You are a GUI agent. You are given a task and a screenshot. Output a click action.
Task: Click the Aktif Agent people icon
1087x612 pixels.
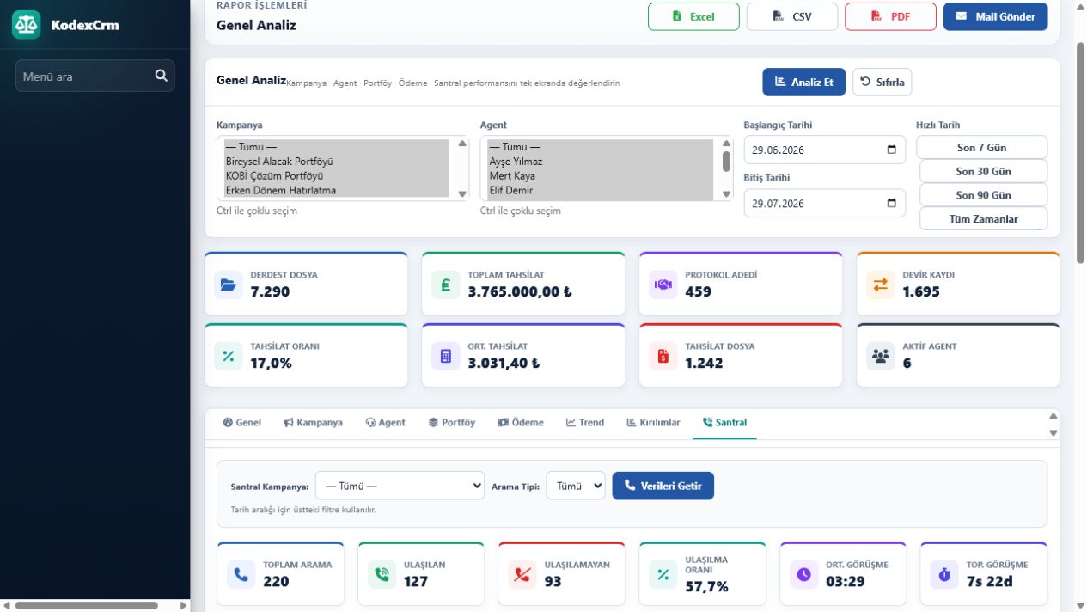point(880,356)
